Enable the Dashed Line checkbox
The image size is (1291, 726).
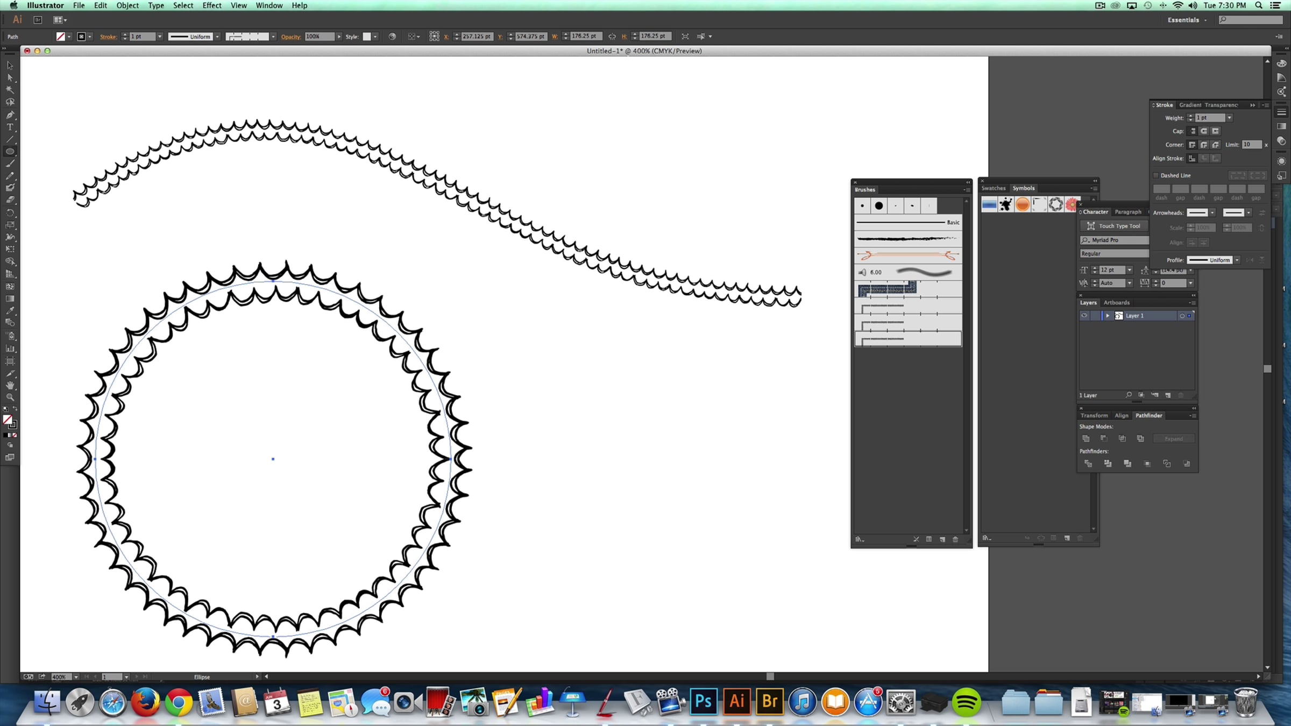tap(1155, 175)
